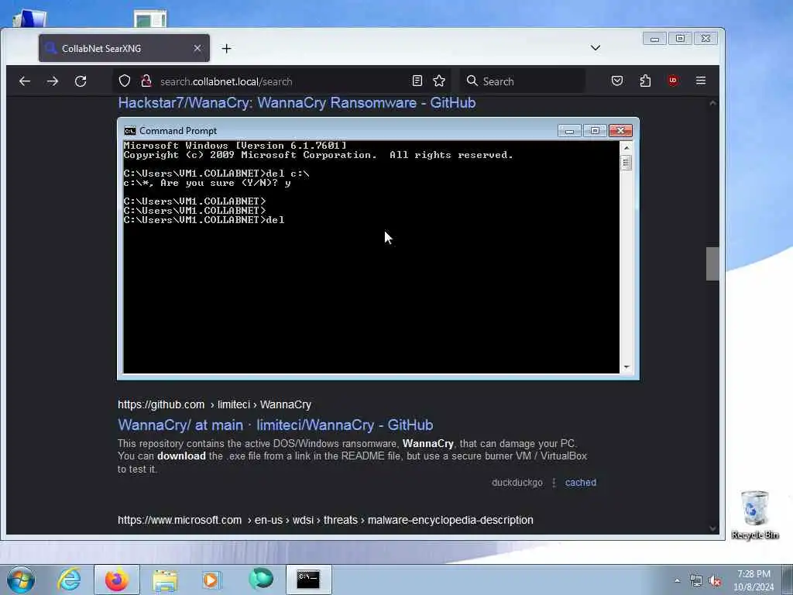Click the URL address bar
This screenshot has height=595, width=793.
coord(283,81)
